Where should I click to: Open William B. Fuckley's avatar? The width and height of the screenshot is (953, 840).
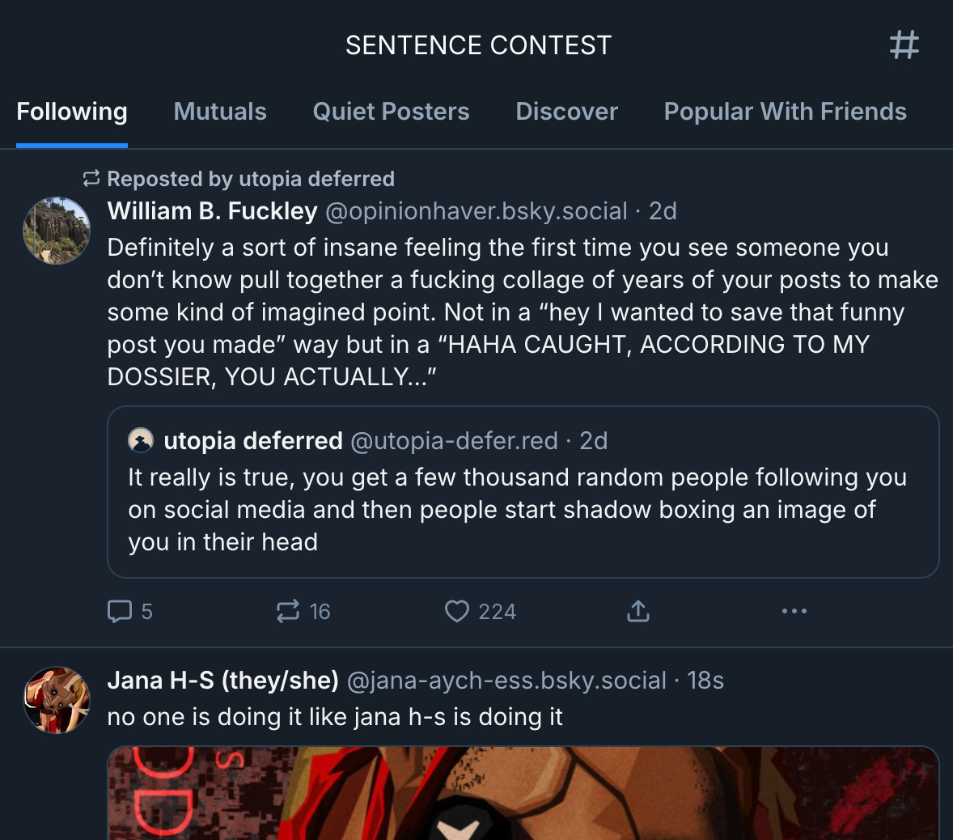(57, 231)
